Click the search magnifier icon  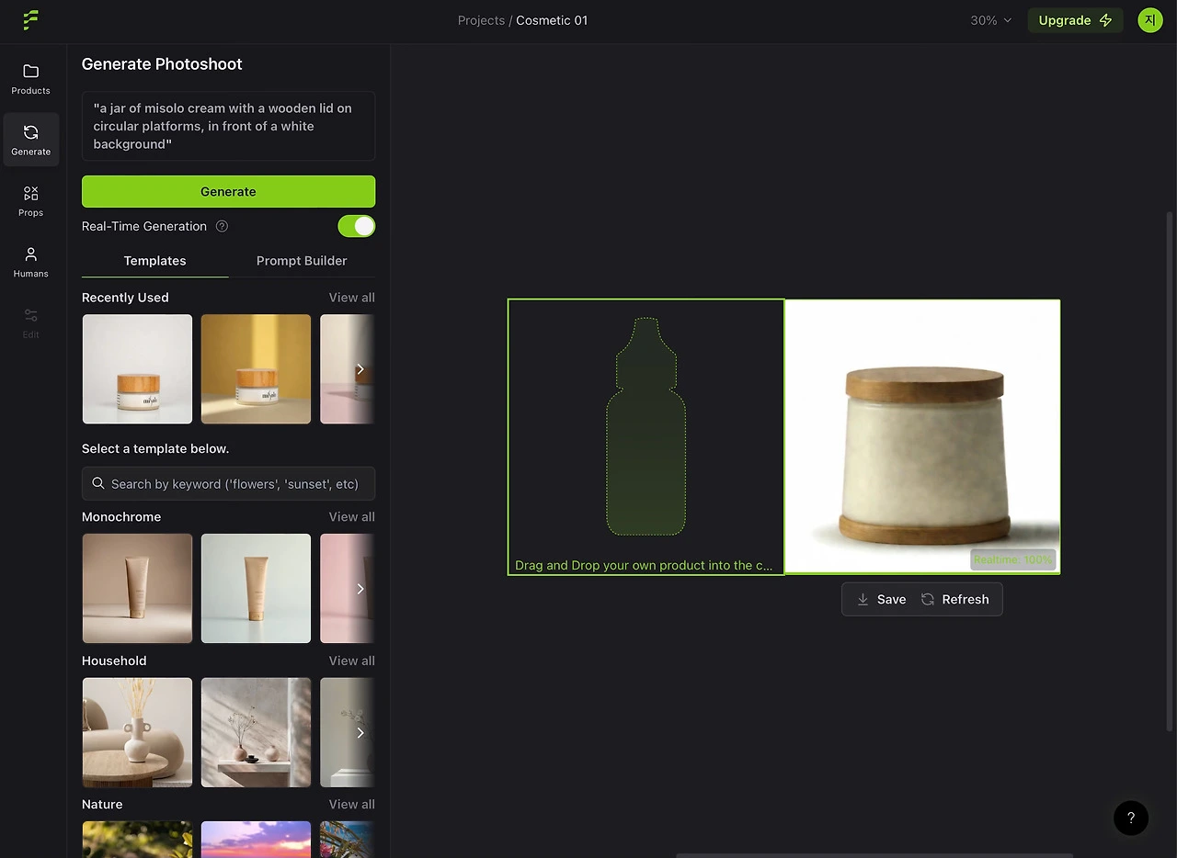(x=98, y=483)
